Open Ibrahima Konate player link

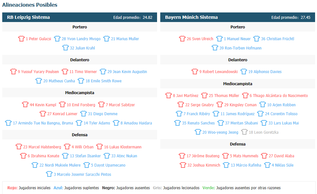[x=44, y=156]
